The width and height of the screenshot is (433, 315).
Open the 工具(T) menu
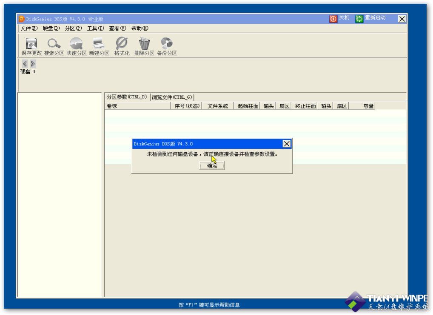click(96, 28)
